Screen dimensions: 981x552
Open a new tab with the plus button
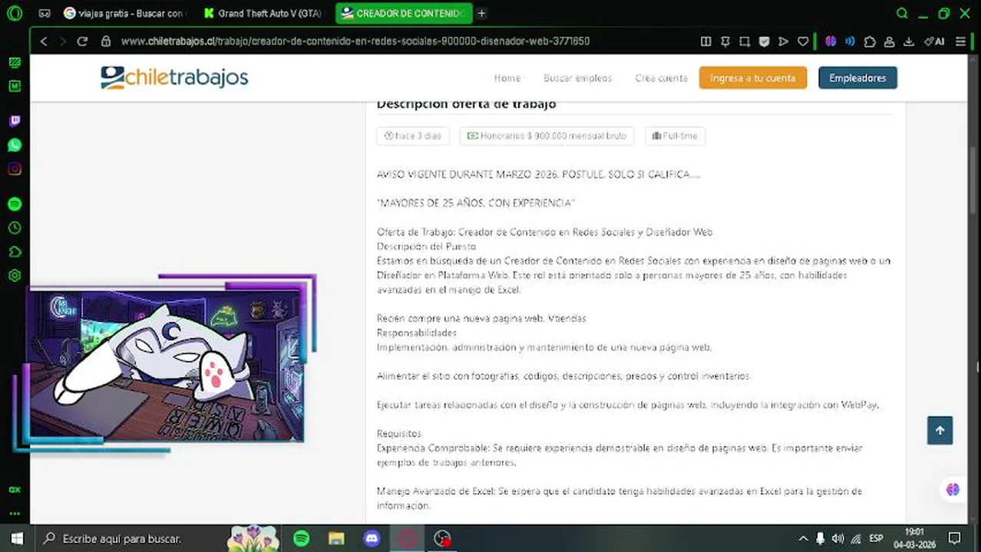click(x=481, y=13)
